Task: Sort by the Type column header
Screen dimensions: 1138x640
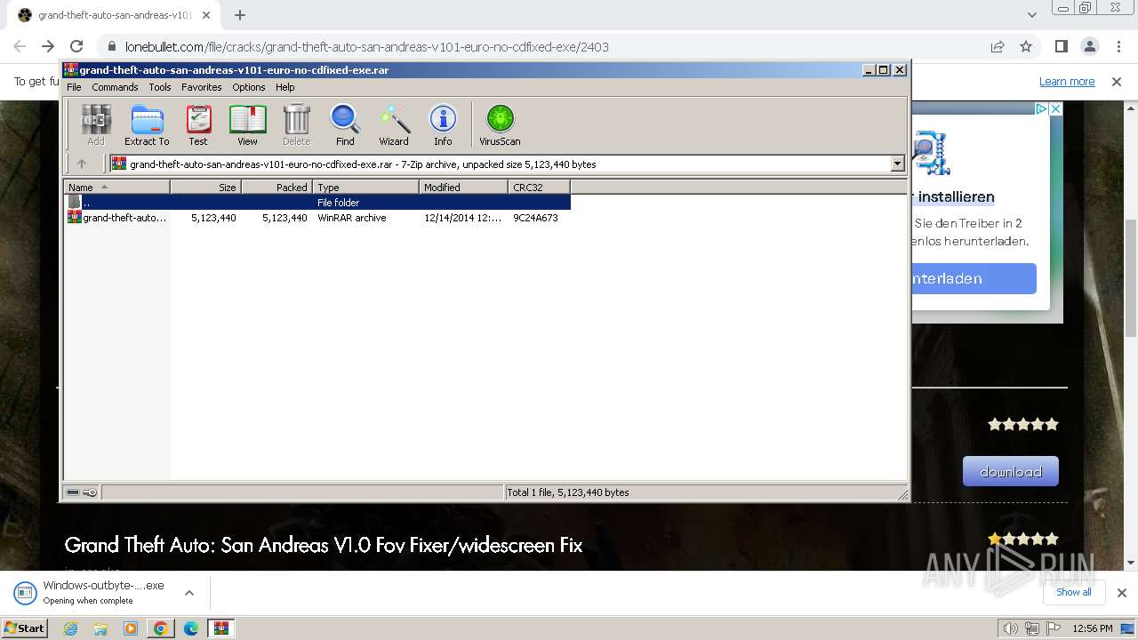Action: click(x=365, y=187)
